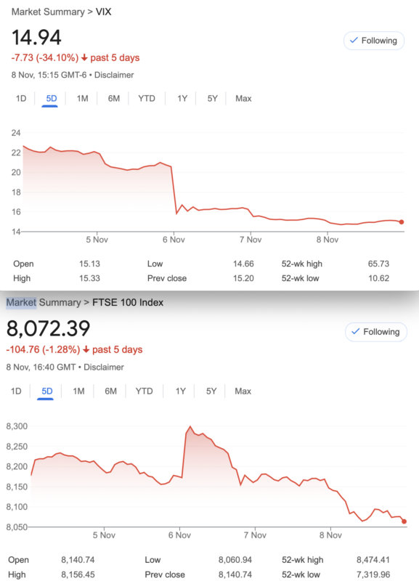
Task: Open Max range on FTSE chart
Action: click(243, 391)
